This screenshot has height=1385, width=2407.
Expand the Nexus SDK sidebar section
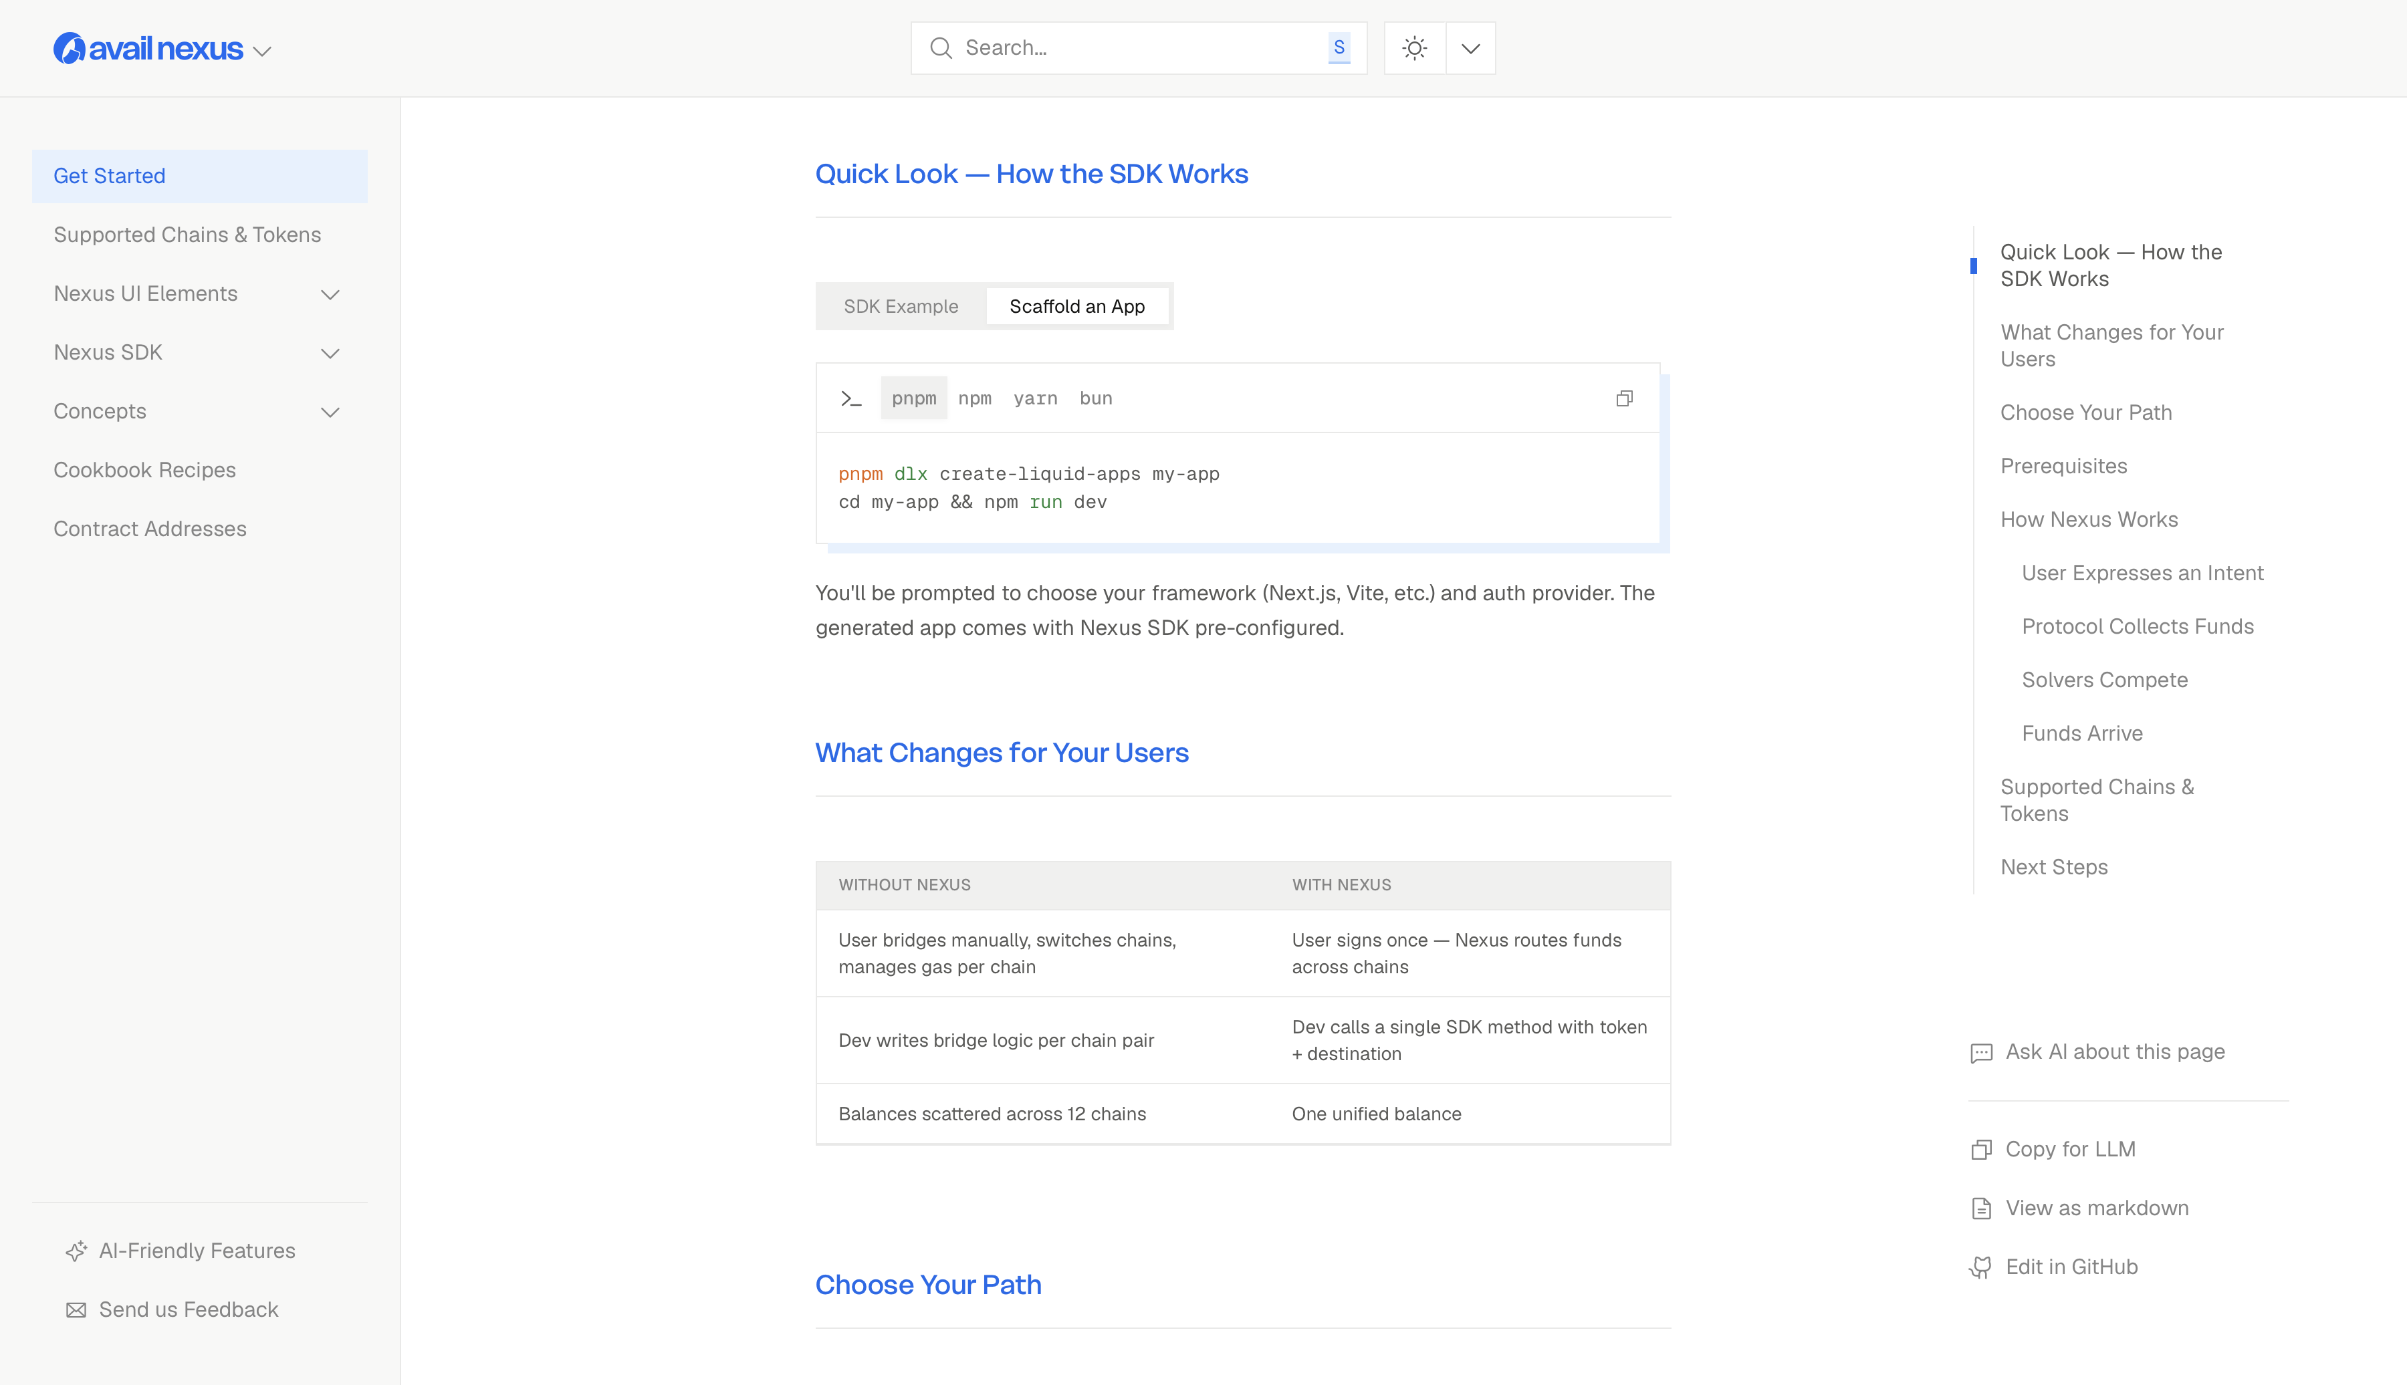pos(330,354)
